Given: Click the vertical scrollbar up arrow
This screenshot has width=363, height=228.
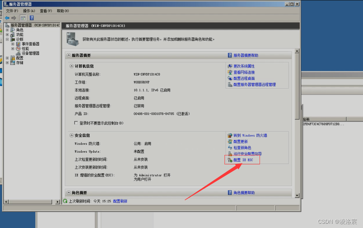Looking at the screenshot, I should click(x=297, y=51).
